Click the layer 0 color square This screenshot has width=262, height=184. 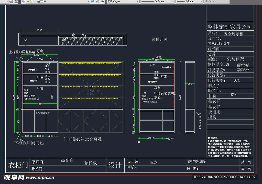click(x=42, y=1)
